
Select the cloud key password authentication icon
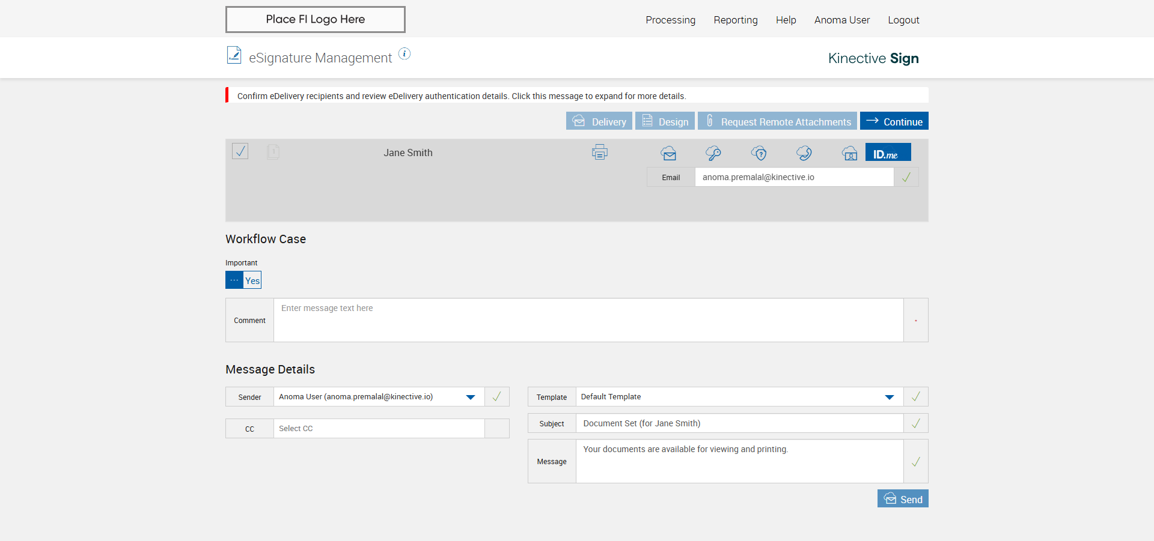[x=713, y=153]
